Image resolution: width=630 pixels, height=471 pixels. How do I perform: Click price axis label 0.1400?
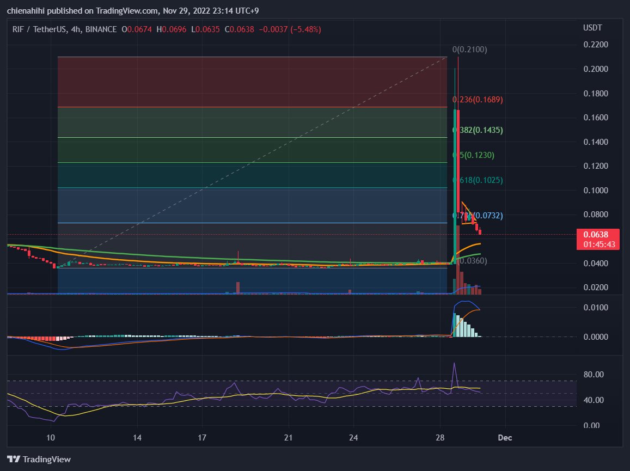[596, 142]
